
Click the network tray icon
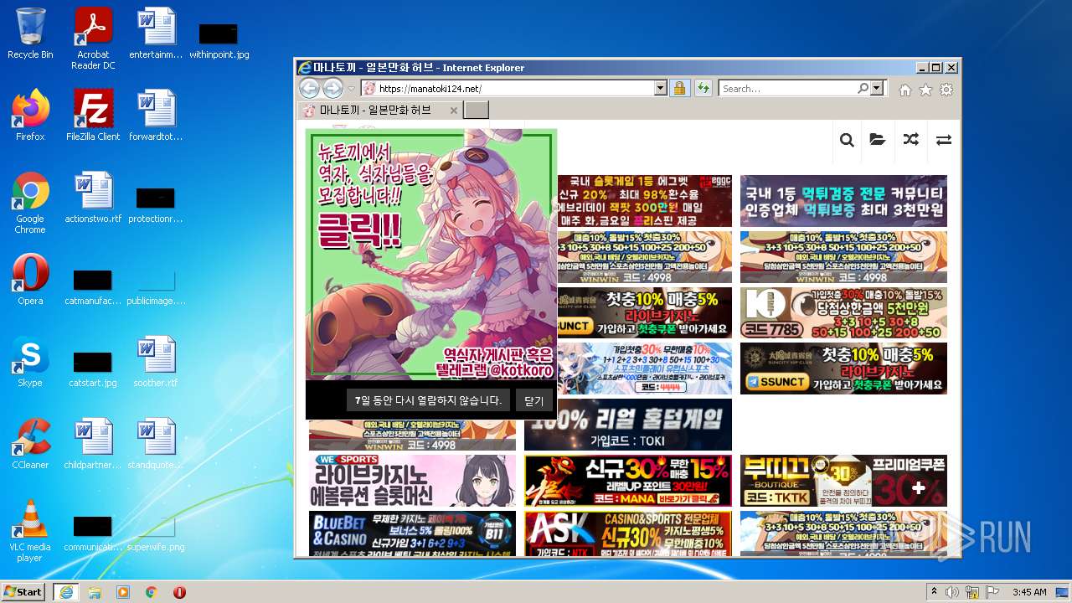(x=973, y=592)
